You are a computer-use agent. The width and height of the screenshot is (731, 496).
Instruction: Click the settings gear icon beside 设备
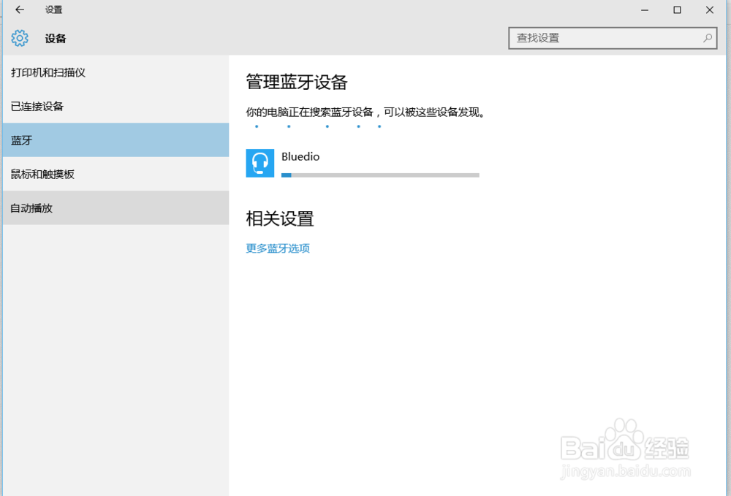pyautogui.click(x=20, y=38)
